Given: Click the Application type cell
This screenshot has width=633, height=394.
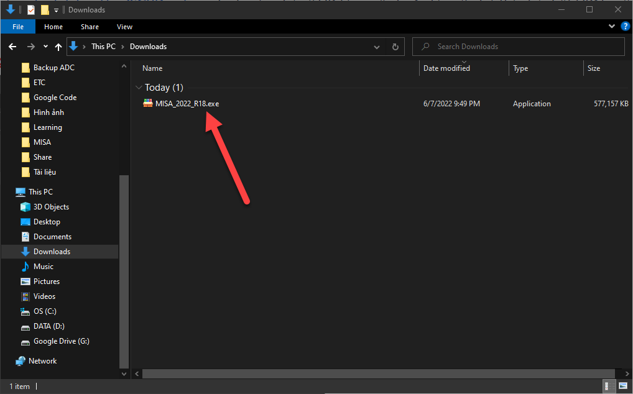Looking at the screenshot, I should click(532, 104).
